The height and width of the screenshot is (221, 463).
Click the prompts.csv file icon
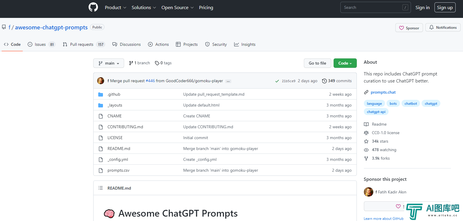(101, 171)
